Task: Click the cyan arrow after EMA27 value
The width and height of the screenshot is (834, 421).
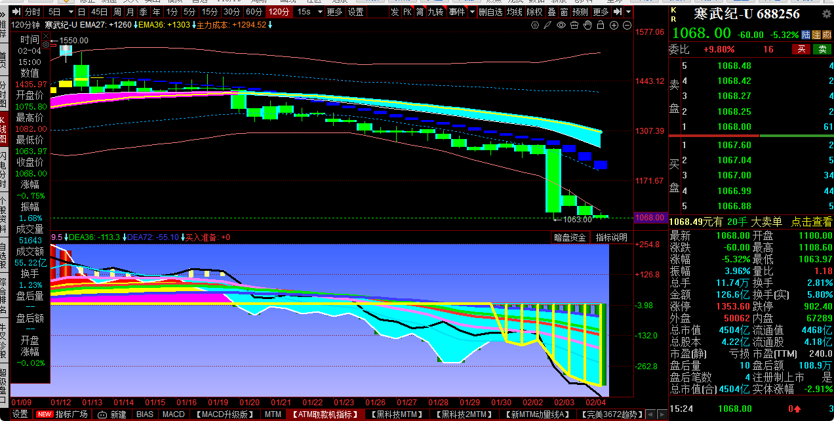Action: point(136,25)
